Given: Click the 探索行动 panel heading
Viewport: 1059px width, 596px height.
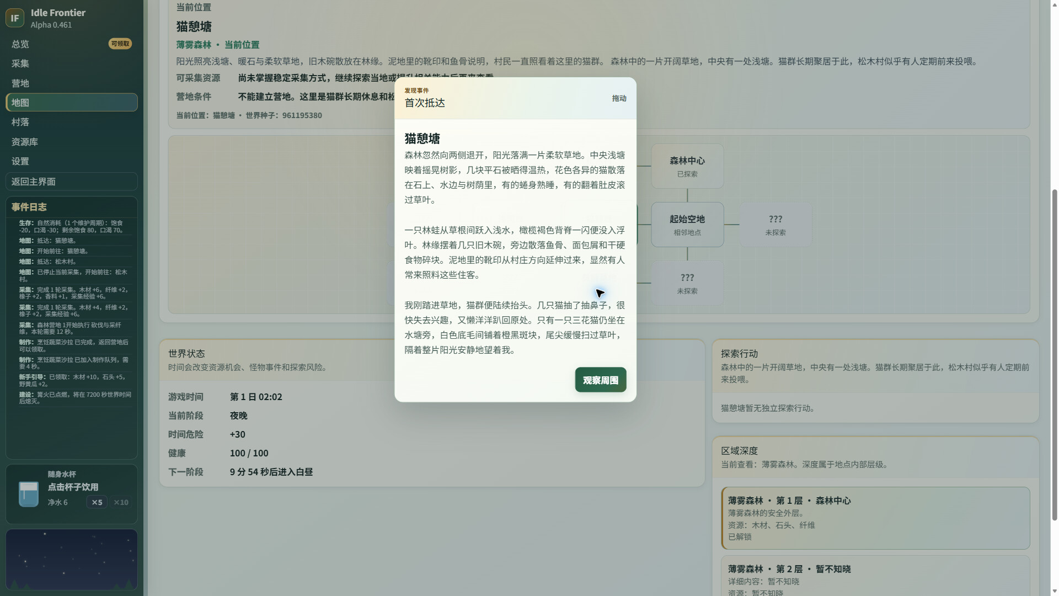Looking at the screenshot, I should tap(739, 354).
